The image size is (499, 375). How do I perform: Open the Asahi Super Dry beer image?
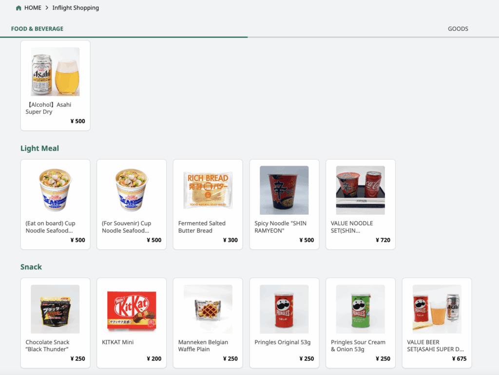[55, 72]
